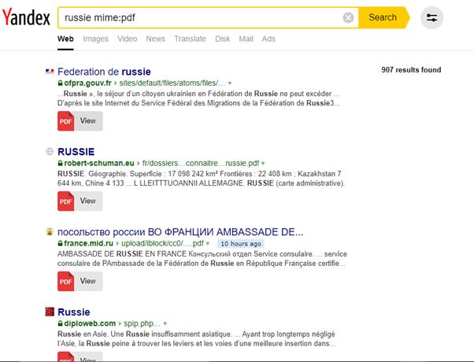Click View button under robert-schuman.eu result
The height and width of the screenshot is (362, 474).
click(88, 201)
